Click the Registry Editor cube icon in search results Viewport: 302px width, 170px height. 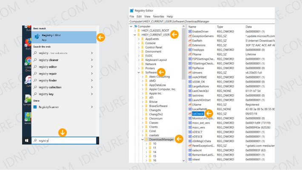[37, 36]
